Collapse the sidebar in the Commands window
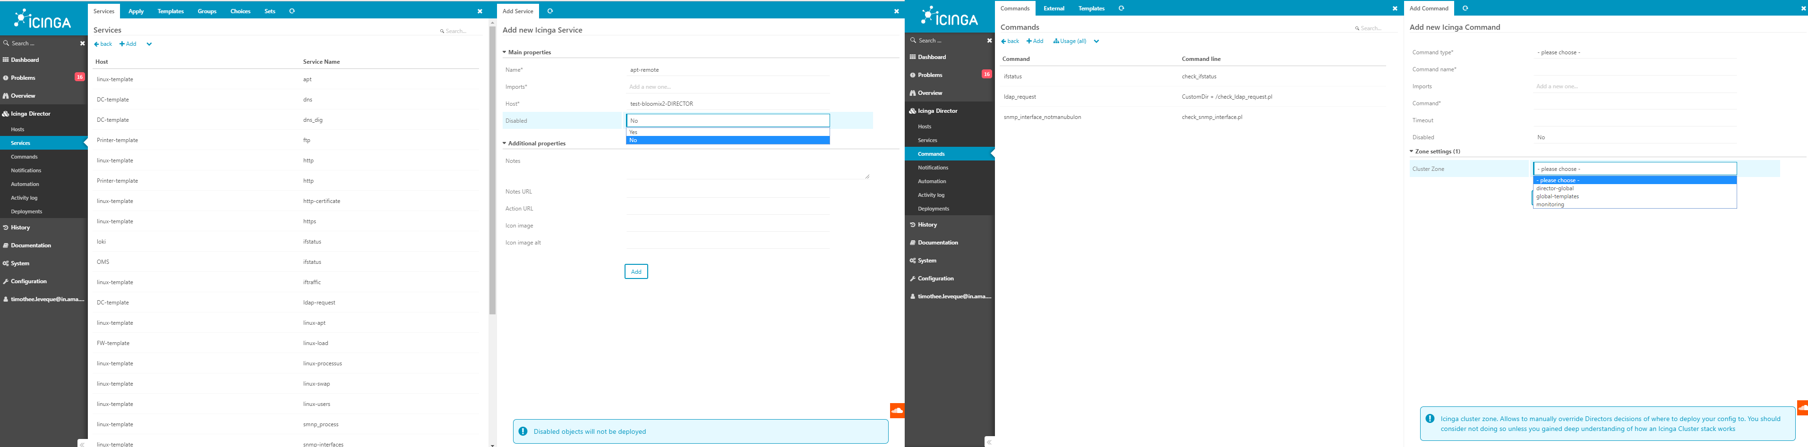The width and height of the screenshot is (1808, 447). [989, 441]
